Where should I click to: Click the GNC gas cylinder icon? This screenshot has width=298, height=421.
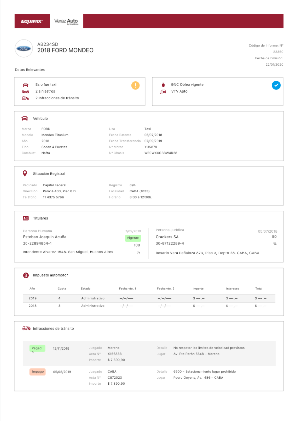(x=163, y=85)
